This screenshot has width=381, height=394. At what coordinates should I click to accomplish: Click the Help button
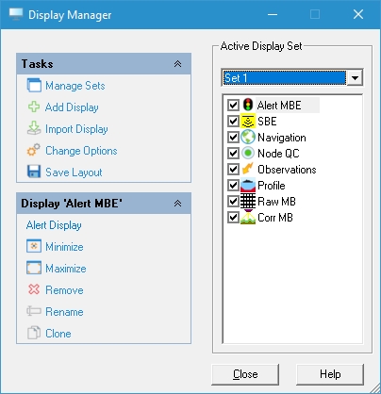(x=330, y=374)
